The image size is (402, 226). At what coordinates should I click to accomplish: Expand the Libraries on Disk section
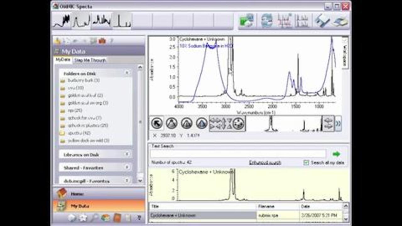point(127,154)
